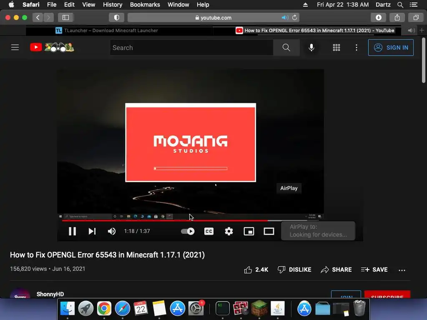Open Finder from the Dock
Screen dimensions: 427x320
click(67, 308)
